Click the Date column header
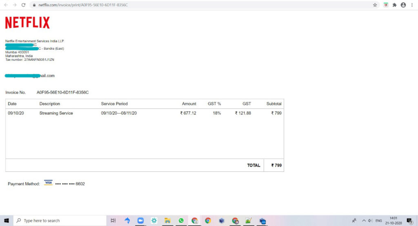Image resolution: width=418 pixels, height=226 pixels. tap(12, 104)
